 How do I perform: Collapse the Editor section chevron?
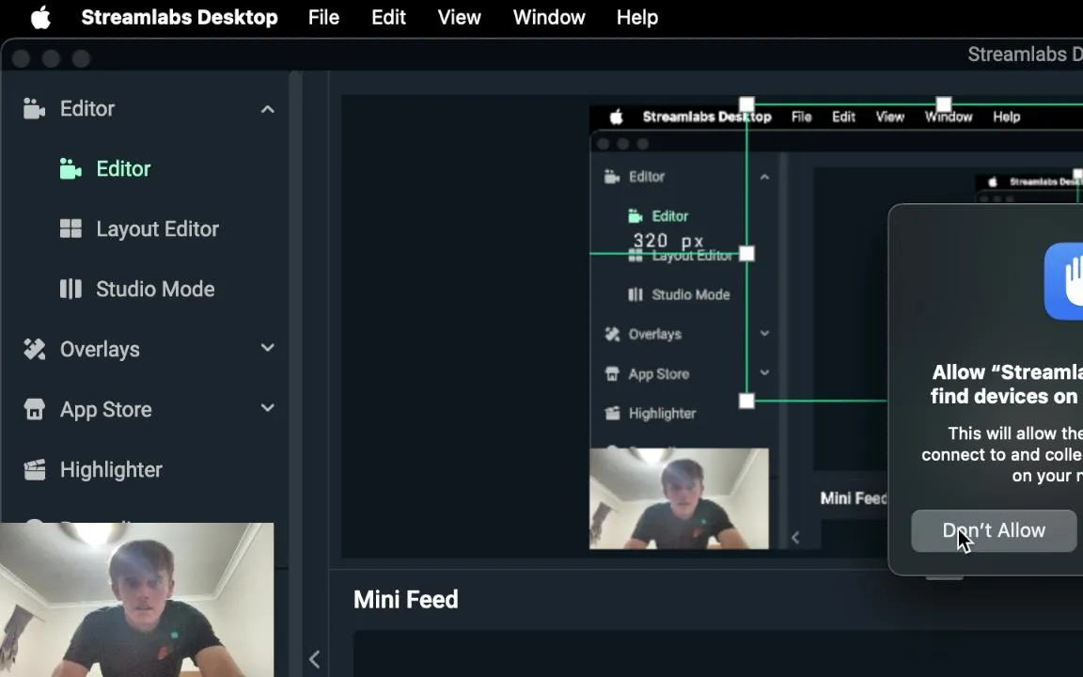tap(267, 109)
